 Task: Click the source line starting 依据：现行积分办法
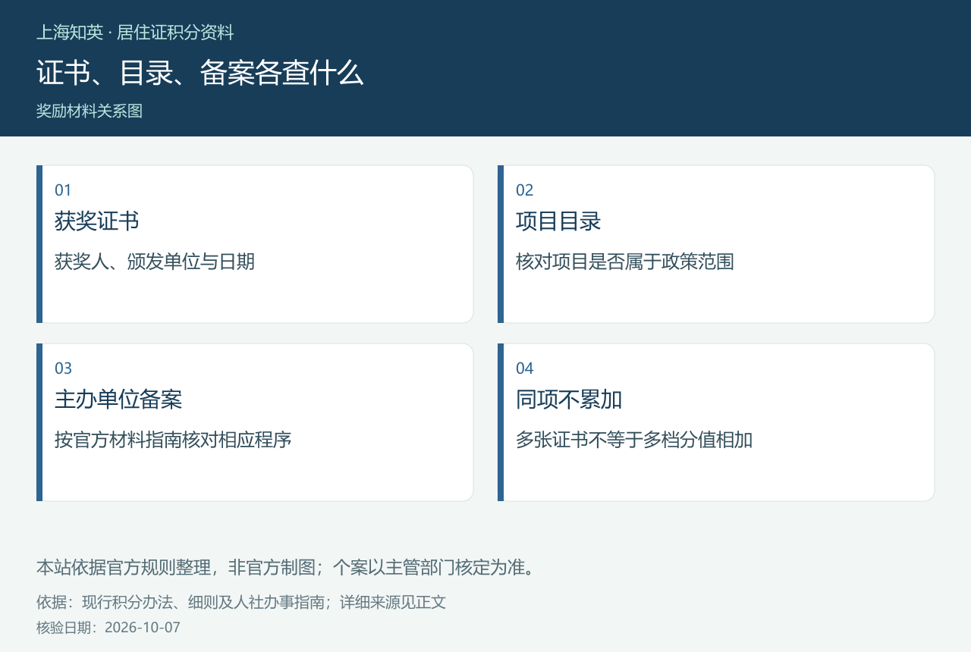click(241, 603)
